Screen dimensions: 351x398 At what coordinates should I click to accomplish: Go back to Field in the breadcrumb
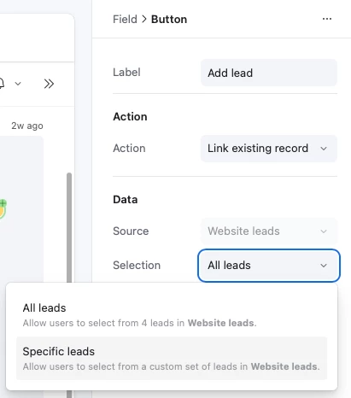(125, 19)
